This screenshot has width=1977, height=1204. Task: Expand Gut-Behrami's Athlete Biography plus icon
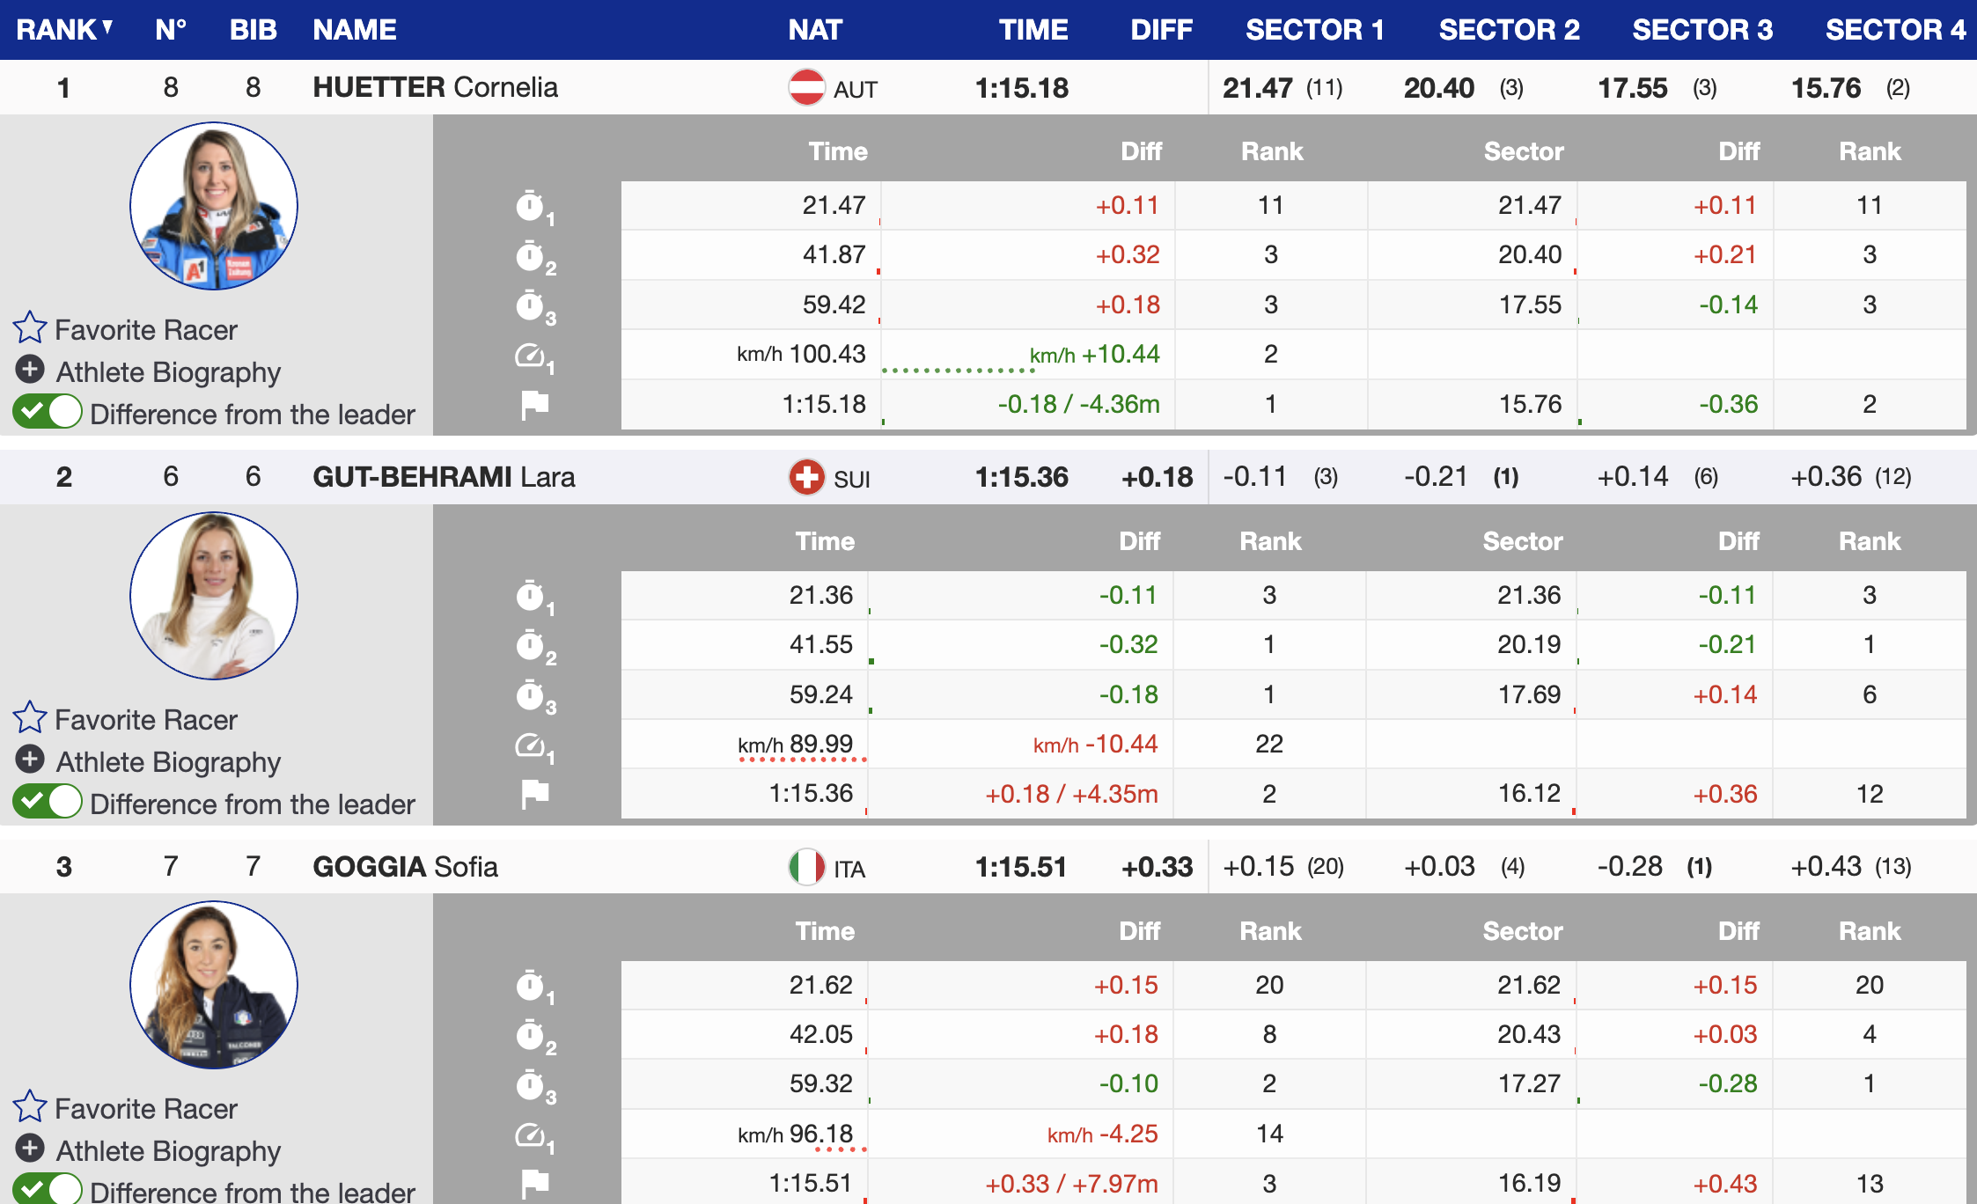click(x=30, y=759)
